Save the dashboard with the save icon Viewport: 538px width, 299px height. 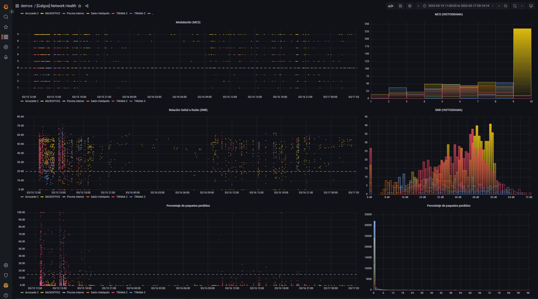tap(400, 6)
